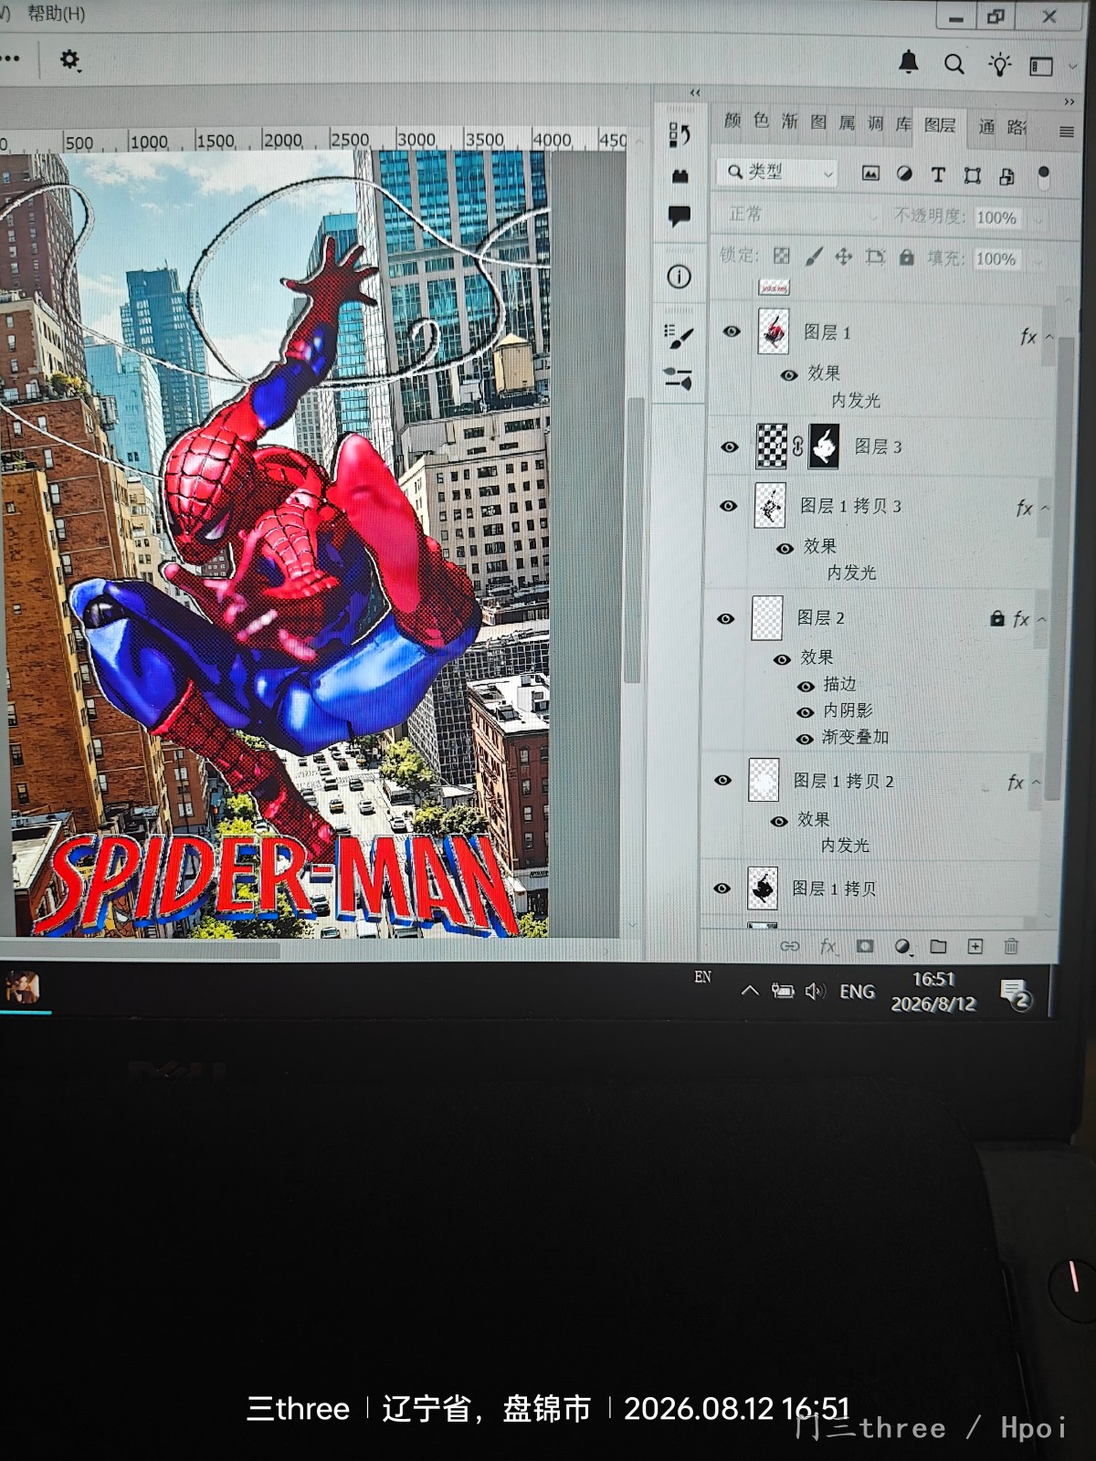Hide layer 图层 2
Viewport: 1096px width, 1461px height.
coord(726,618)
